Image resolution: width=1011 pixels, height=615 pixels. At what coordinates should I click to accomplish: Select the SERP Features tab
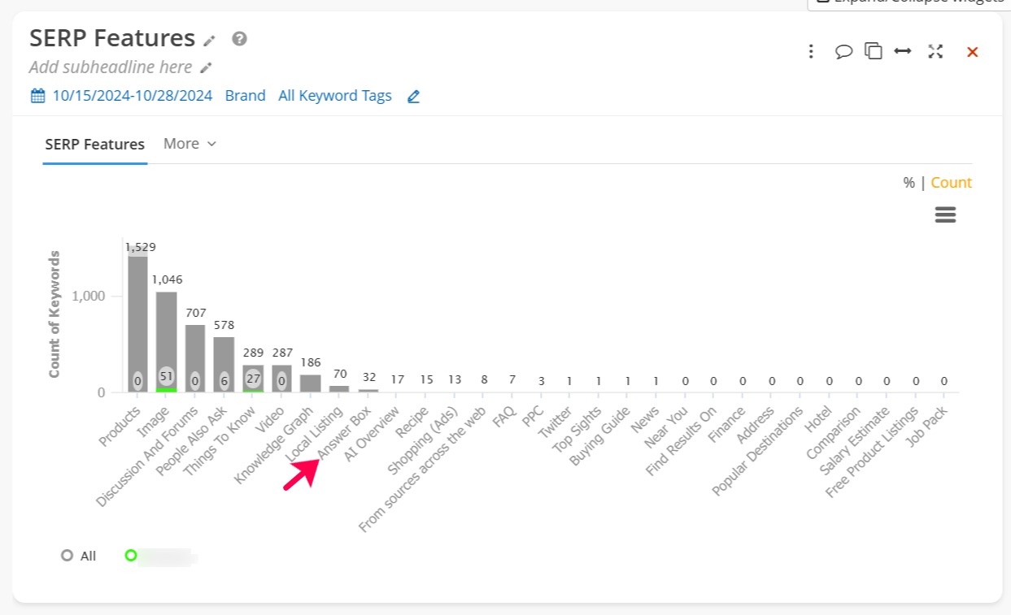coord(94,145)
